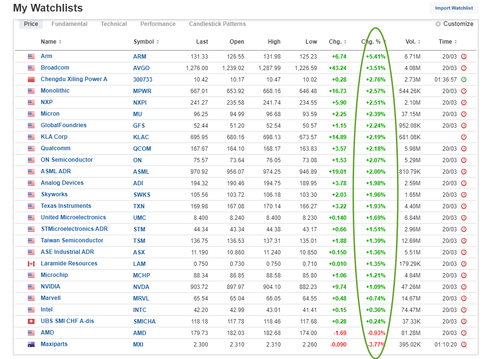Open the SMICHA symbol link
489x359 pixels.
pos(144,322)
